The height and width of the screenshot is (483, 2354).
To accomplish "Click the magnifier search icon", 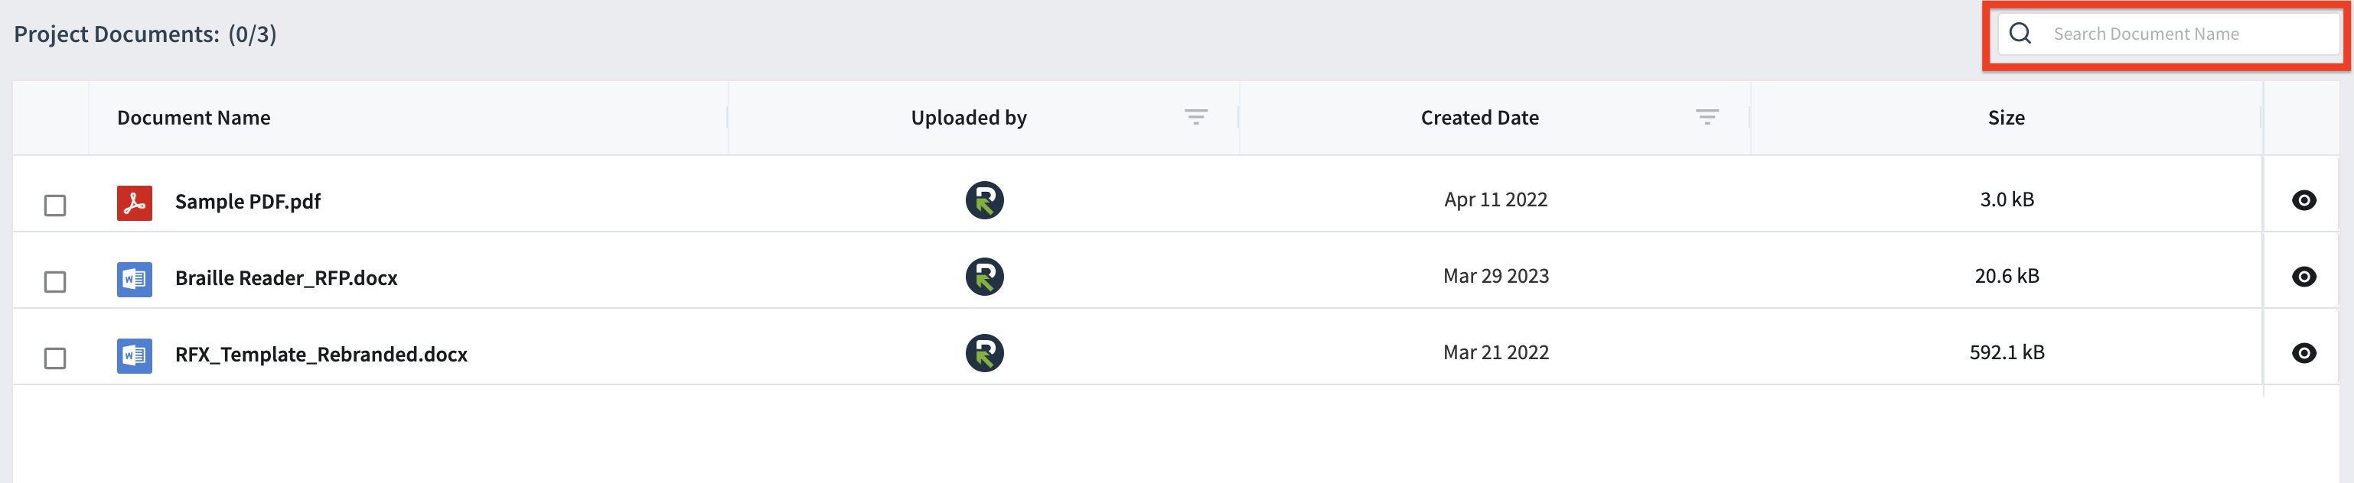I will point(2020,34).
